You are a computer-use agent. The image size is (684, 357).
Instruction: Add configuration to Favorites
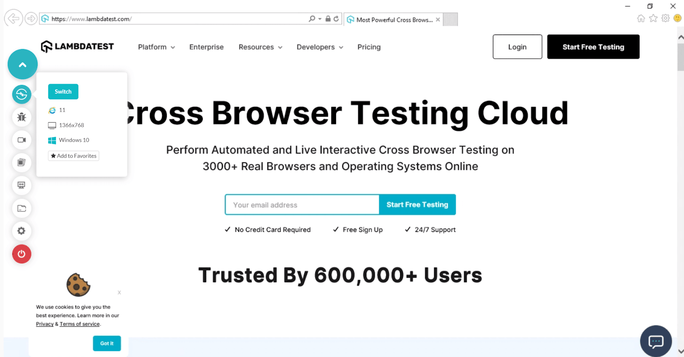point(74,156)
